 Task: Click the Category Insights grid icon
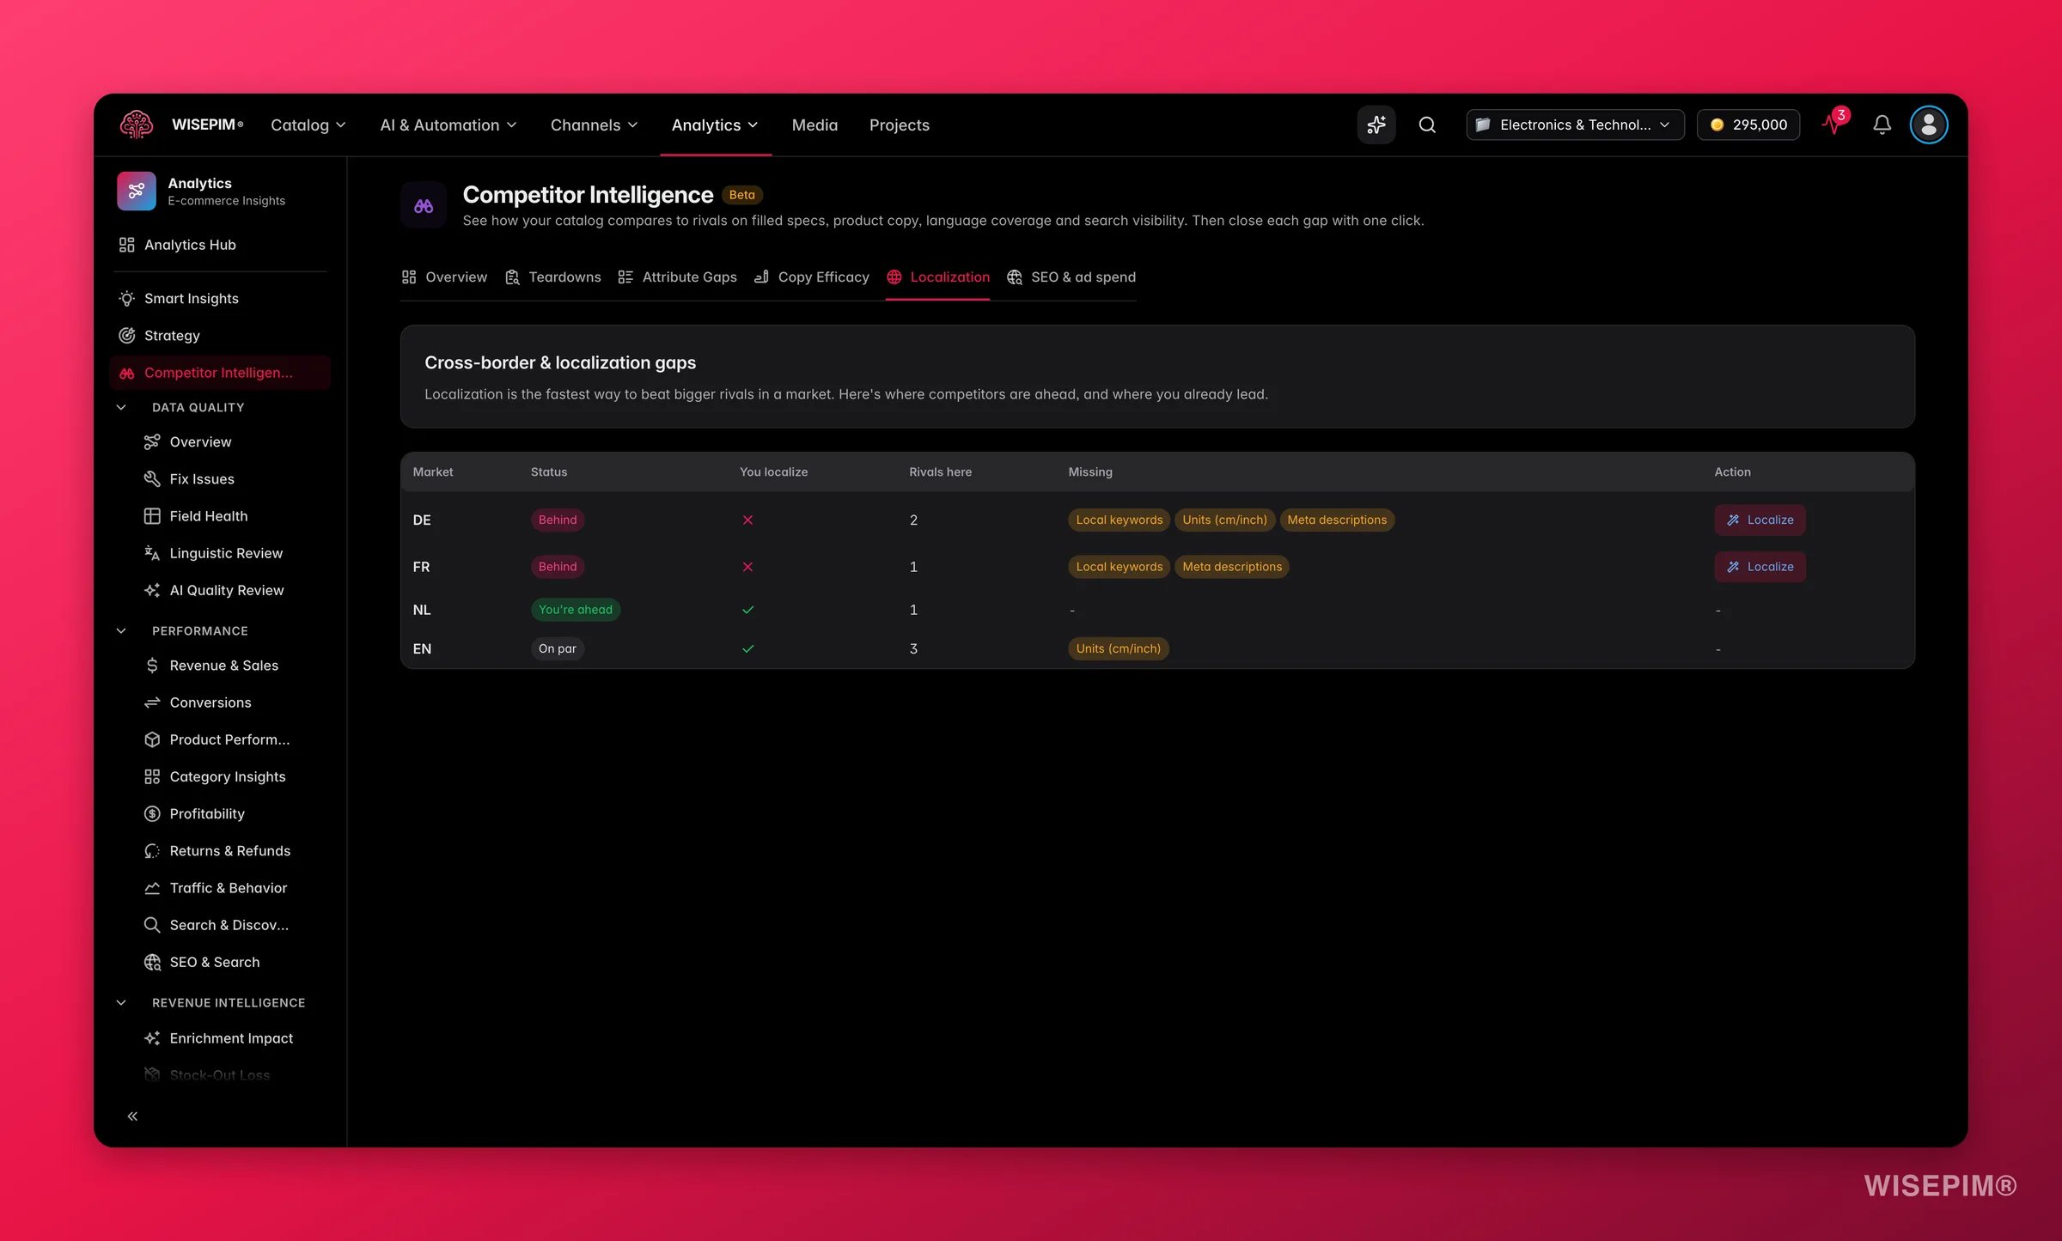pyautogui.click(x=152, y=776)
